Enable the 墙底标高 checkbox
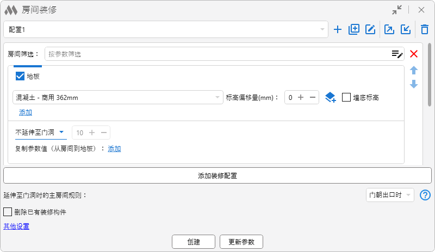435x252 pixels. (x=346, y=98)
